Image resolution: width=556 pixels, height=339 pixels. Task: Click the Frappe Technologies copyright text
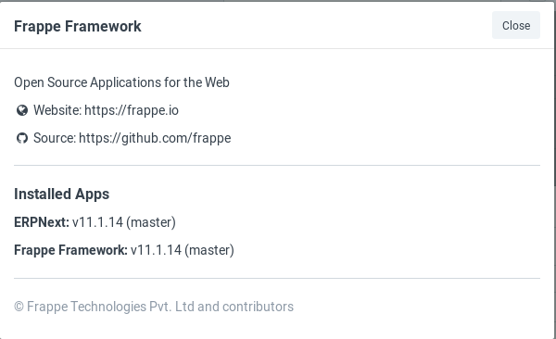coord(154,307)
